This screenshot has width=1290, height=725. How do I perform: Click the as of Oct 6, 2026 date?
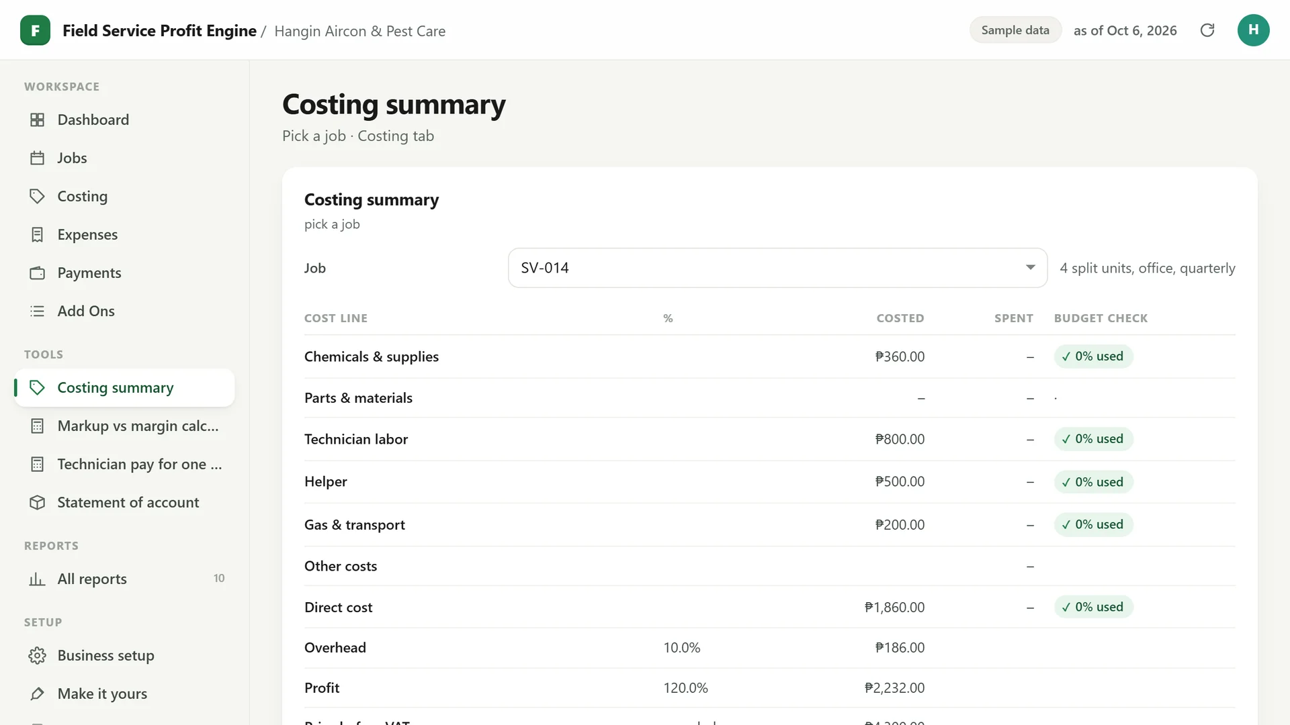1125,30
